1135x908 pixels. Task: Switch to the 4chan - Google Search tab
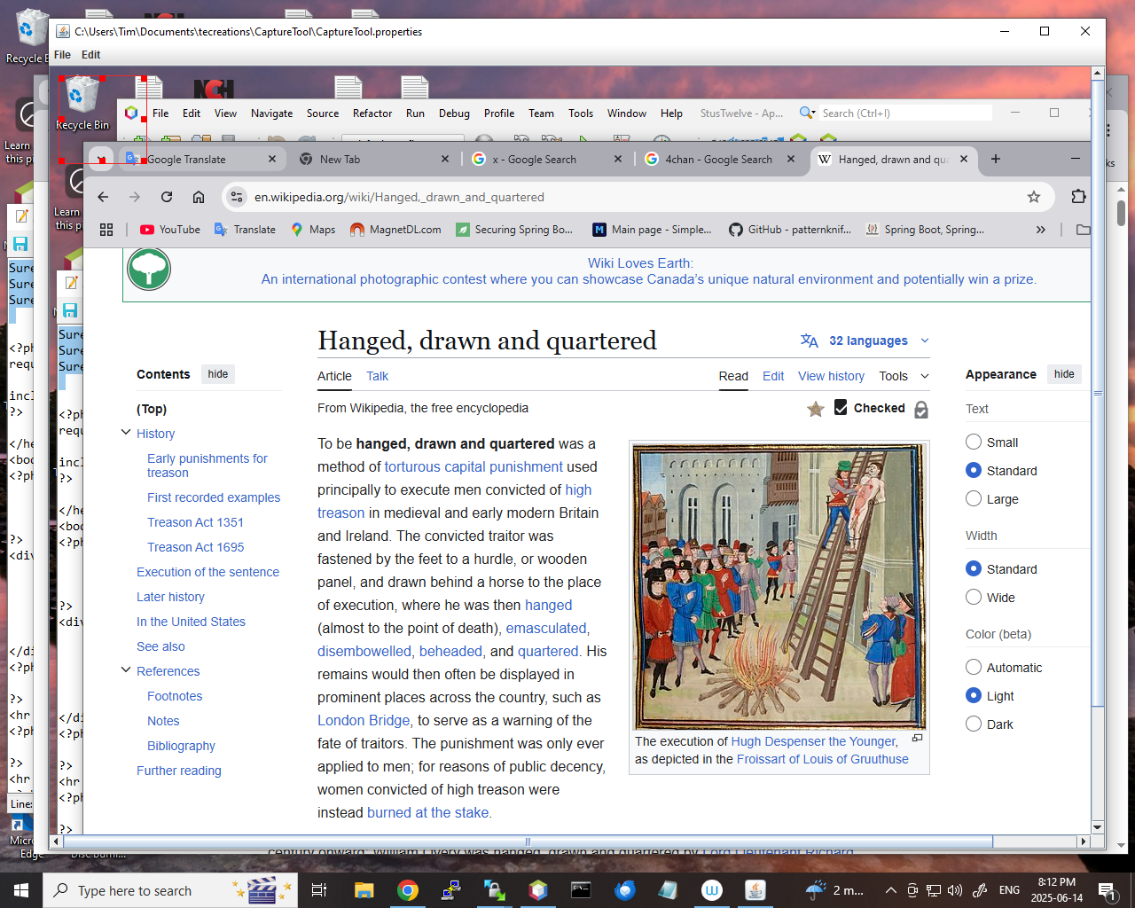pyautogui.click(x=718, y=159)
